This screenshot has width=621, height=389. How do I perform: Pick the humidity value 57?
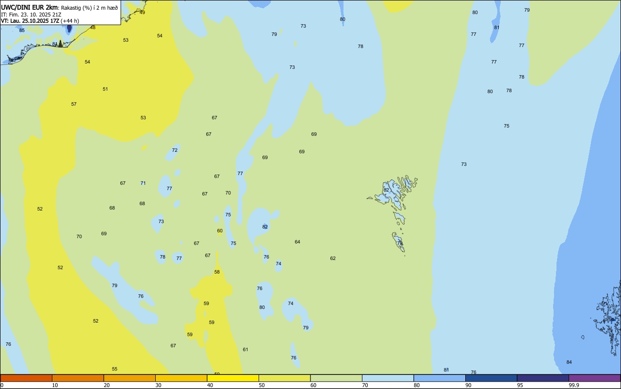74,104
